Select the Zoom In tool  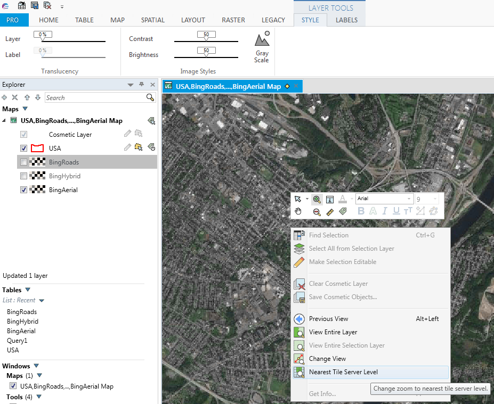pos(317,199)
